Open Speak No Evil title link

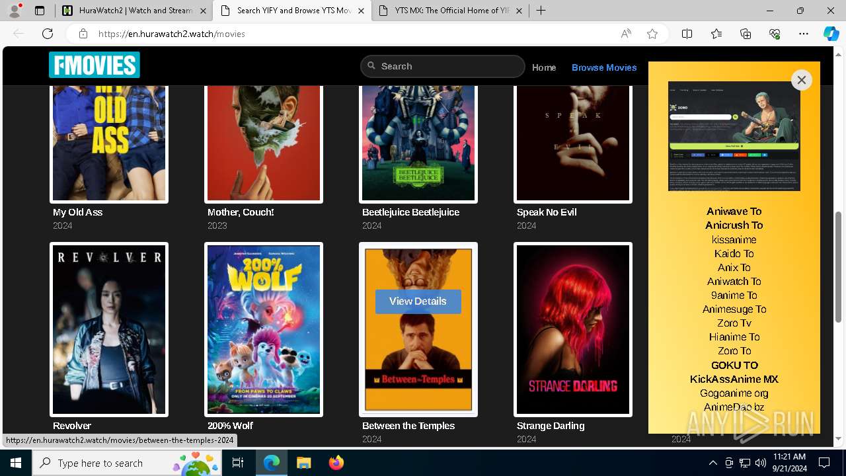pyautogui.click(x=547, y=212)
